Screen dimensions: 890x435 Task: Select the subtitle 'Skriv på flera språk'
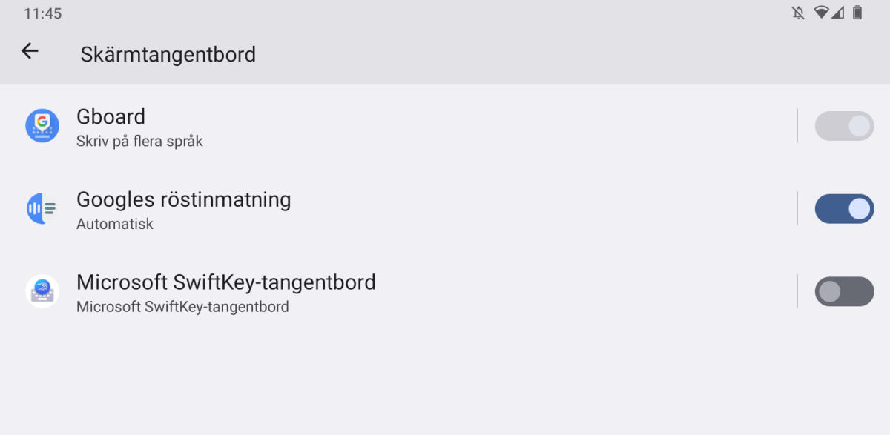(x=139, y=142)
